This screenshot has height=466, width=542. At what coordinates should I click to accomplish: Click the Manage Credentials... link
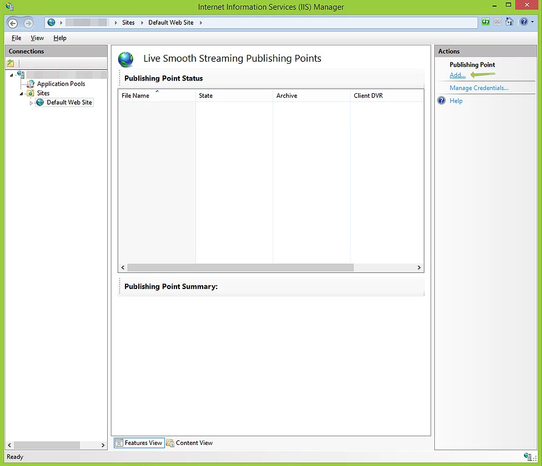click(479, 88)
